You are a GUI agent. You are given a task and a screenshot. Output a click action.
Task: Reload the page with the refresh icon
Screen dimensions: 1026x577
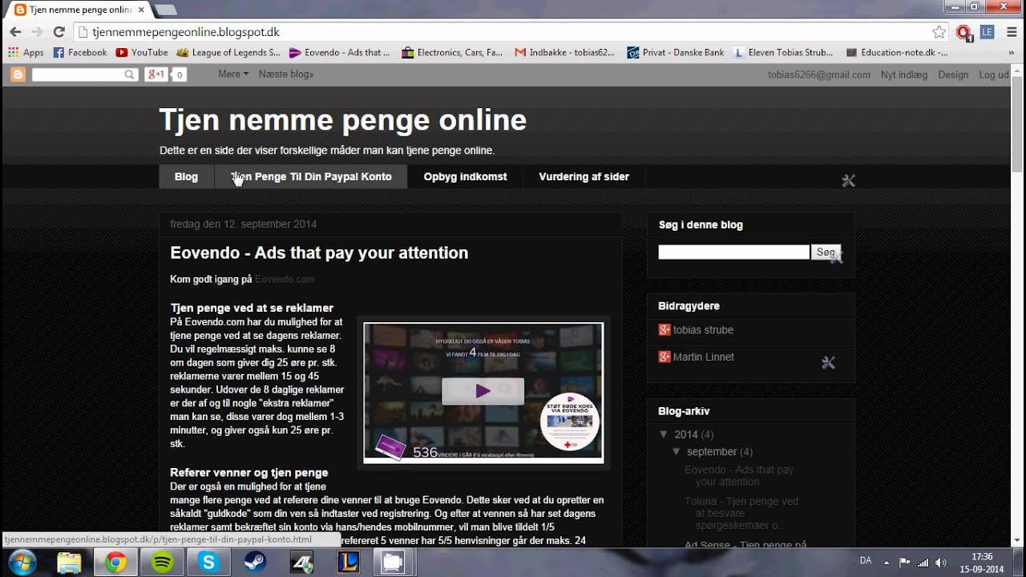point(59,32)
